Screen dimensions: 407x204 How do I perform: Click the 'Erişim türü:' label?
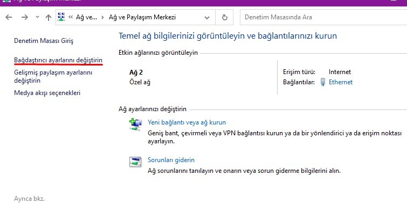tap(299, 72)
